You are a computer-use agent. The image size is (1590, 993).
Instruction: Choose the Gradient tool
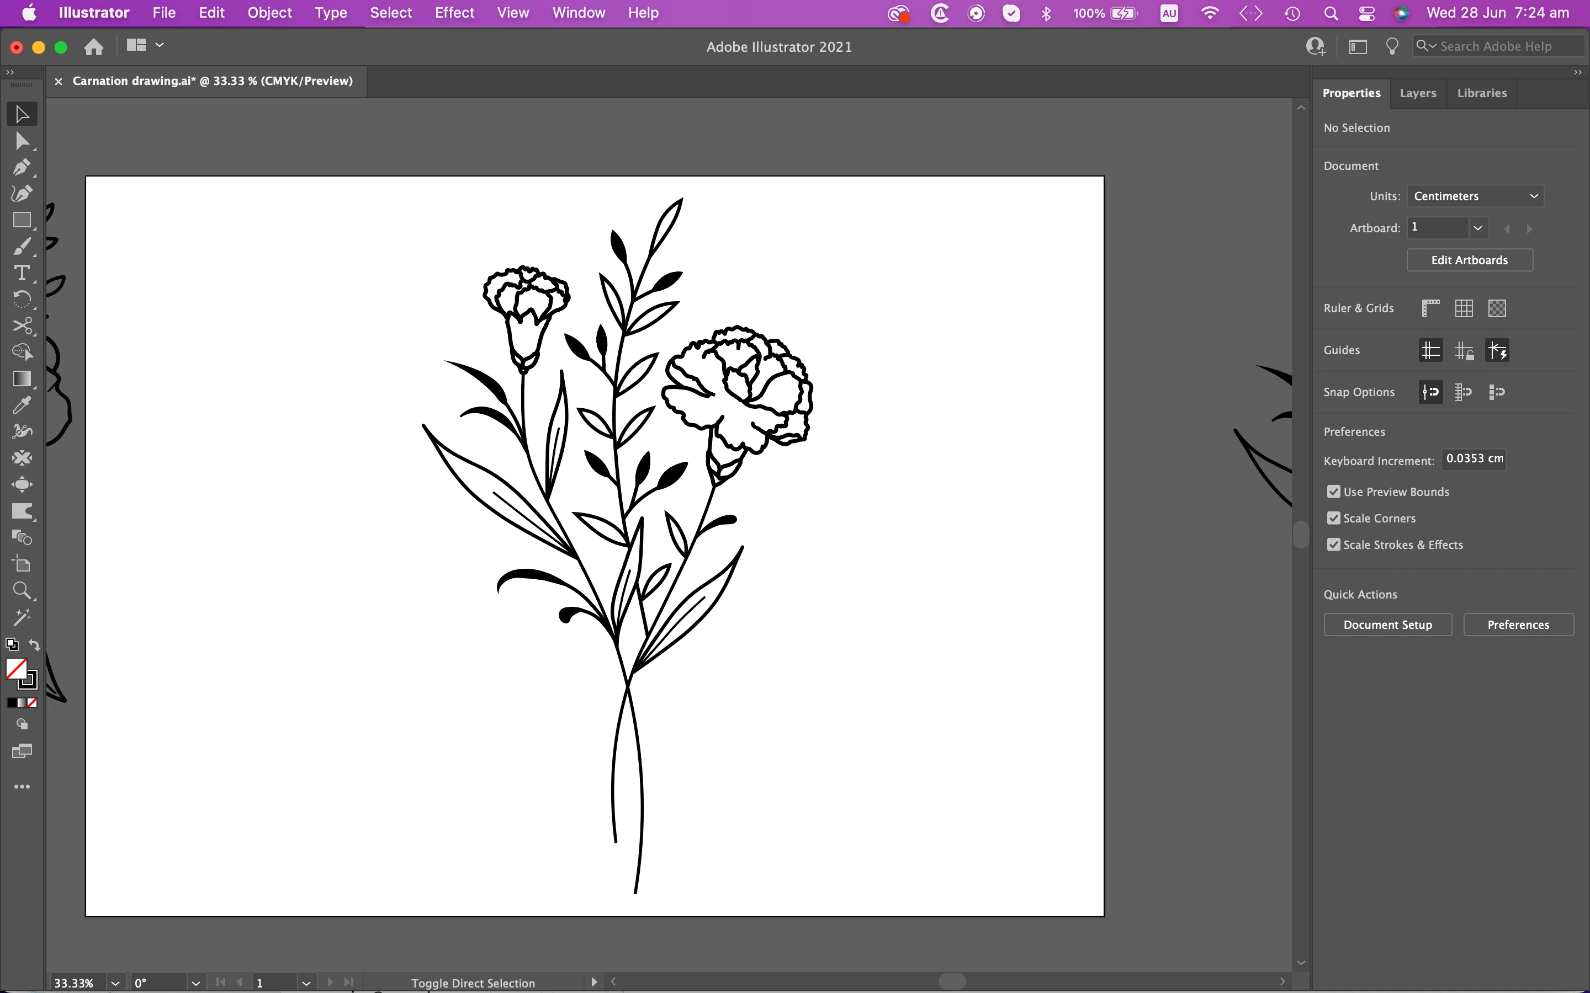coord(22,379)
